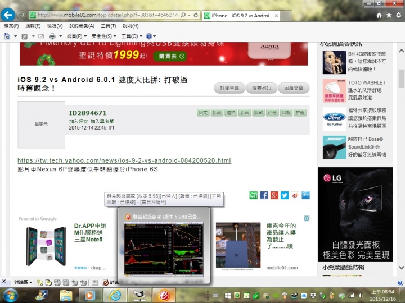Click the green mobile01 share icon
Screen dimensions: 405x303
253,195
